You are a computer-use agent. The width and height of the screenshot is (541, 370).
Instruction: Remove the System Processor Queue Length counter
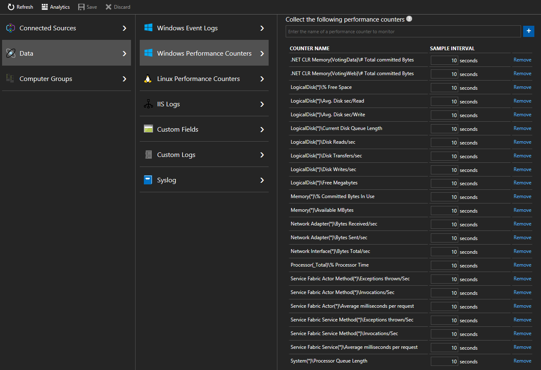tap(522, 361)
